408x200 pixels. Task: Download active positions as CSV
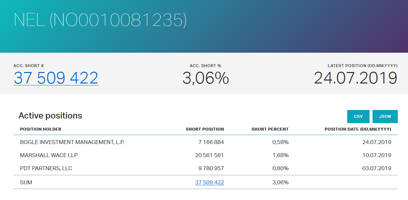358,117
